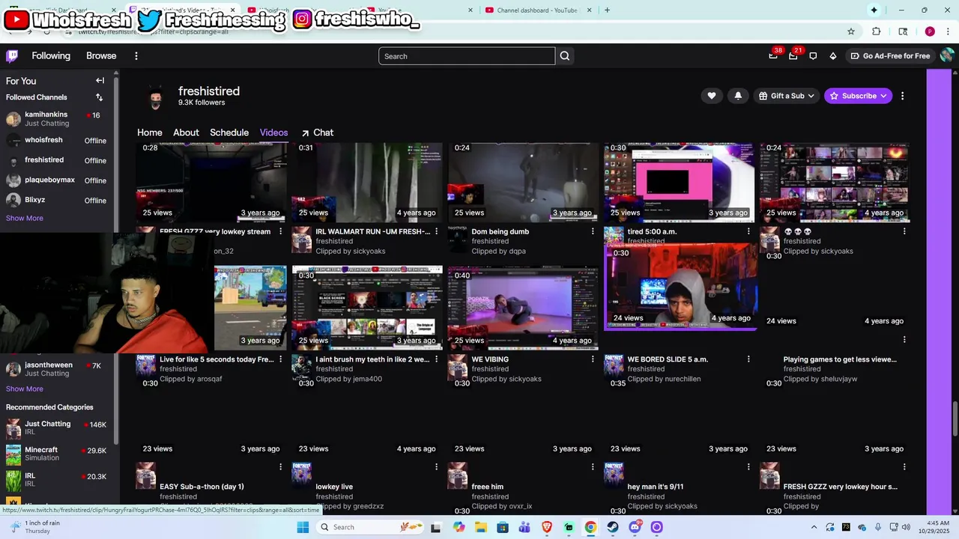Screen dimensions: 959x539
Task: Open channel options three-dot menu
Action: click(x=902, y=96)
